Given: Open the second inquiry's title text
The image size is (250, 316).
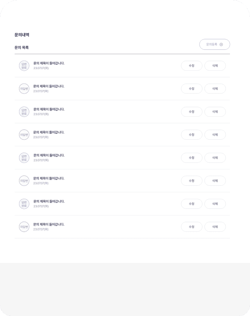Looking at the screenshot, I should coord(49,86).
